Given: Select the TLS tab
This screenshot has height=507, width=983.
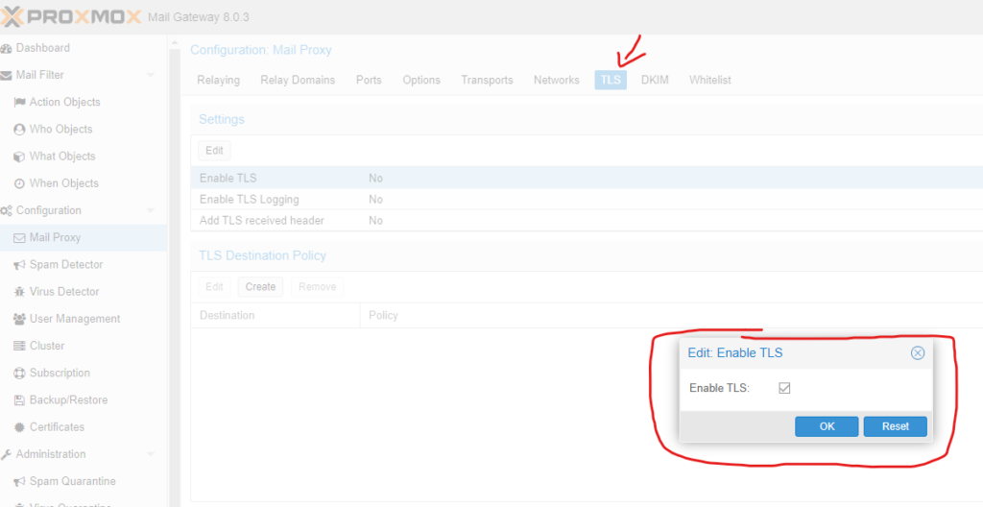Looking at the screenshot, I should (x=611, y=81).
